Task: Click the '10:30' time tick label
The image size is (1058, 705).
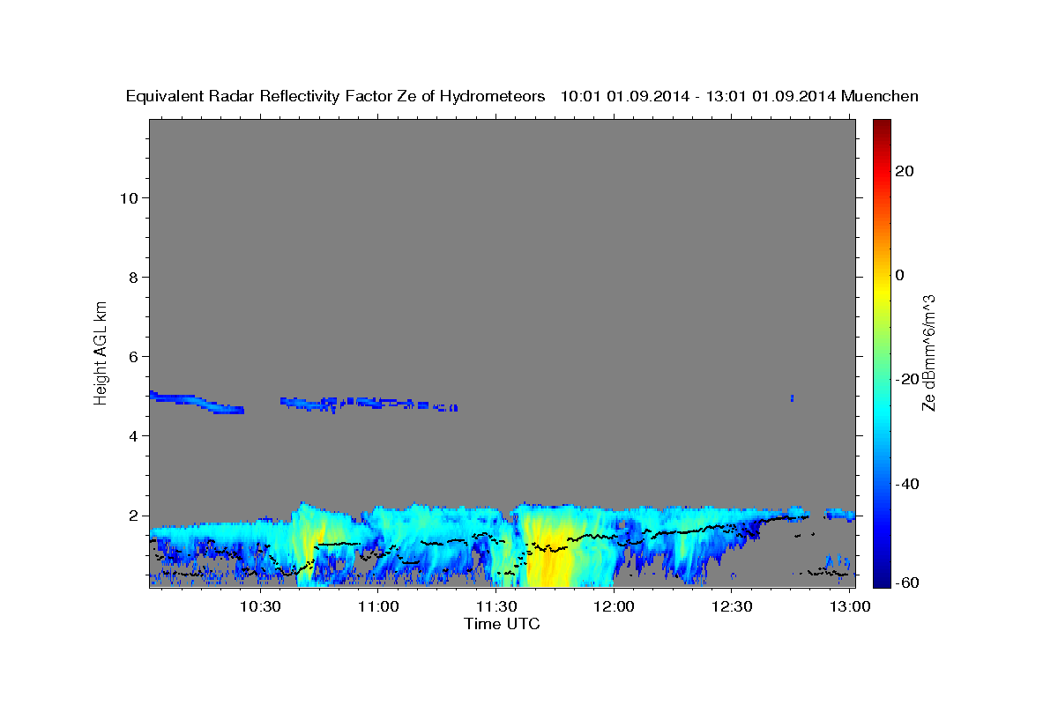Action: tap(261, 606)
